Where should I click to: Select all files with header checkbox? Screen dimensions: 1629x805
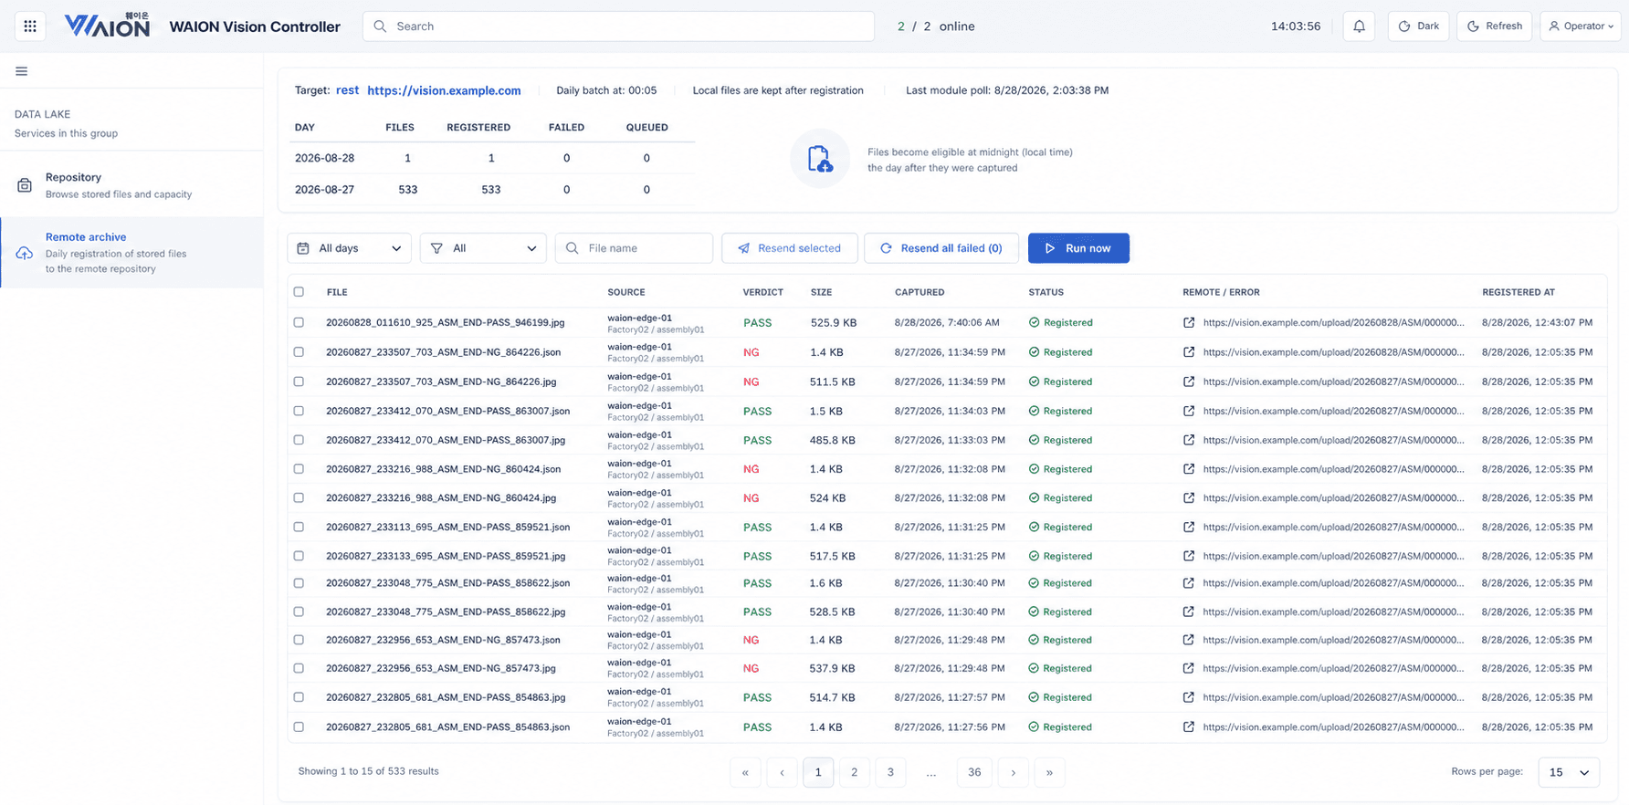click(299, 292)
